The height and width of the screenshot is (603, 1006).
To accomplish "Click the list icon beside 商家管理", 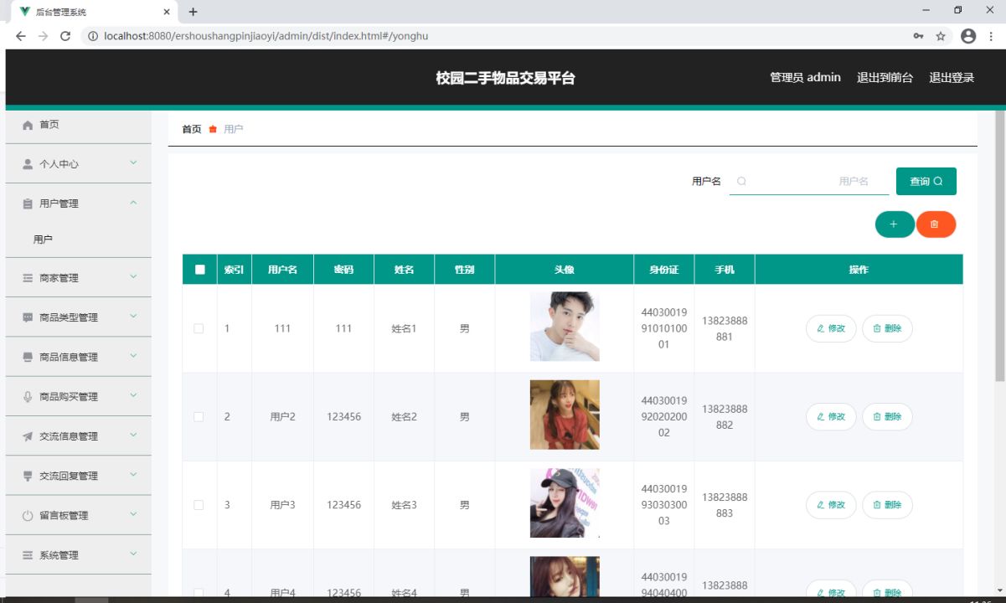I will pyautogui.click(x=28, y=278).
